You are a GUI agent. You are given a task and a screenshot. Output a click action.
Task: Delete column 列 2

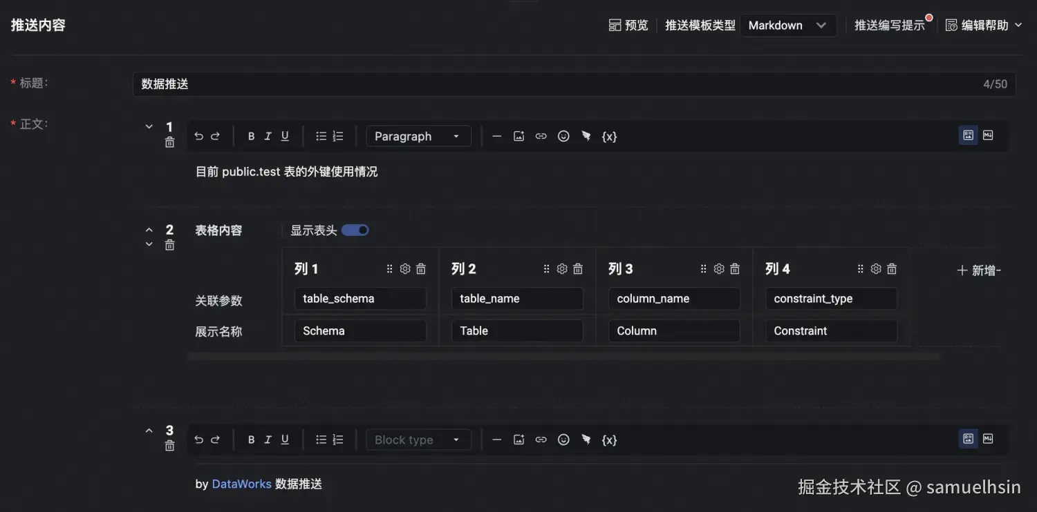click(578, 269)
